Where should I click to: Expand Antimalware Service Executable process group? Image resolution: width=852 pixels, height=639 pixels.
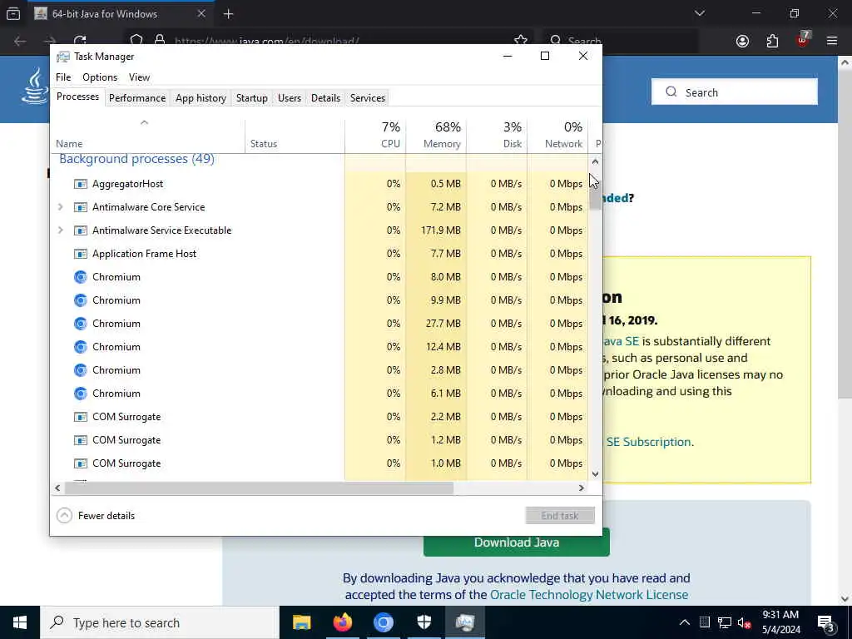60,230
